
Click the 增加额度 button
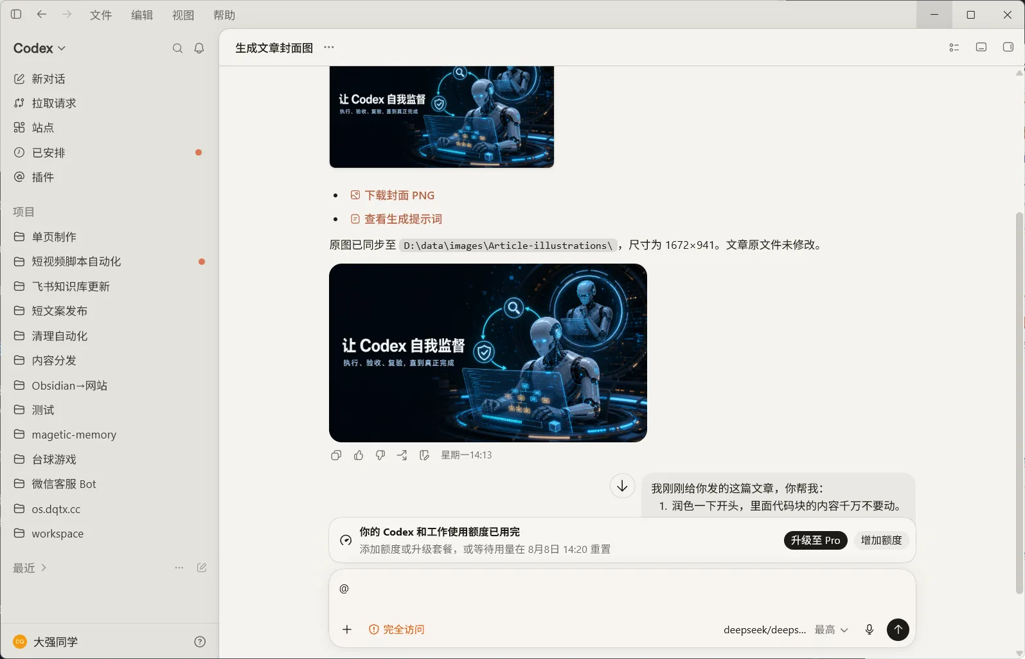click(881, 540)
